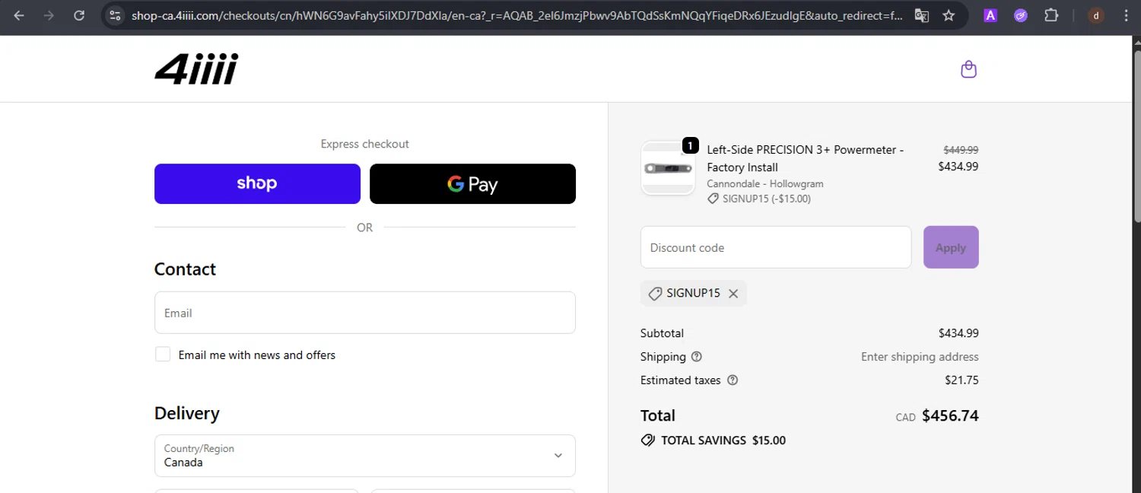Click the Contact heading
The image size is (1141, 493).
pos(185,269)
